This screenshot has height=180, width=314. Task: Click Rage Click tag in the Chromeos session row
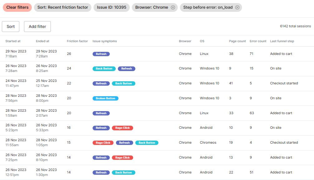103,143
